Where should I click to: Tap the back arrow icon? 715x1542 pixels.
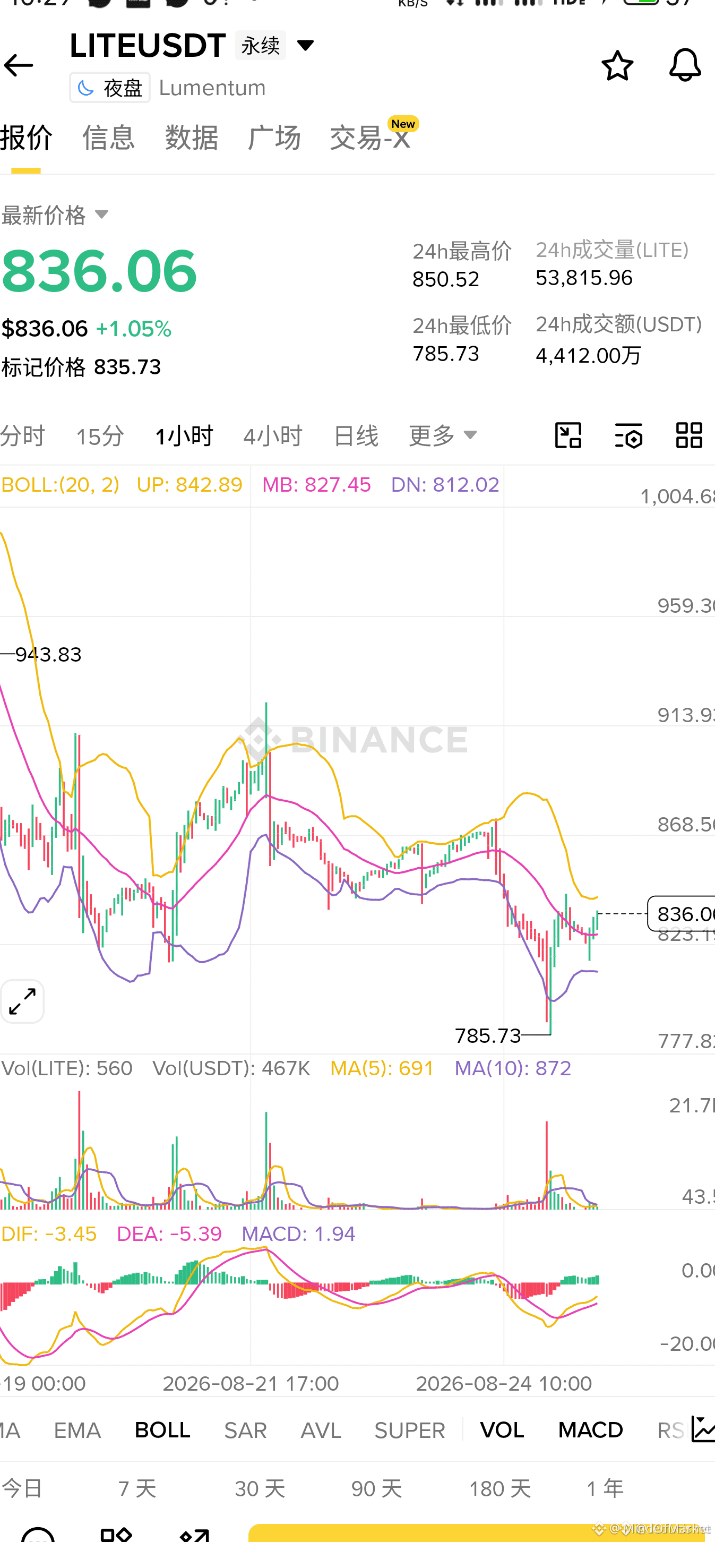pos(19,65)
